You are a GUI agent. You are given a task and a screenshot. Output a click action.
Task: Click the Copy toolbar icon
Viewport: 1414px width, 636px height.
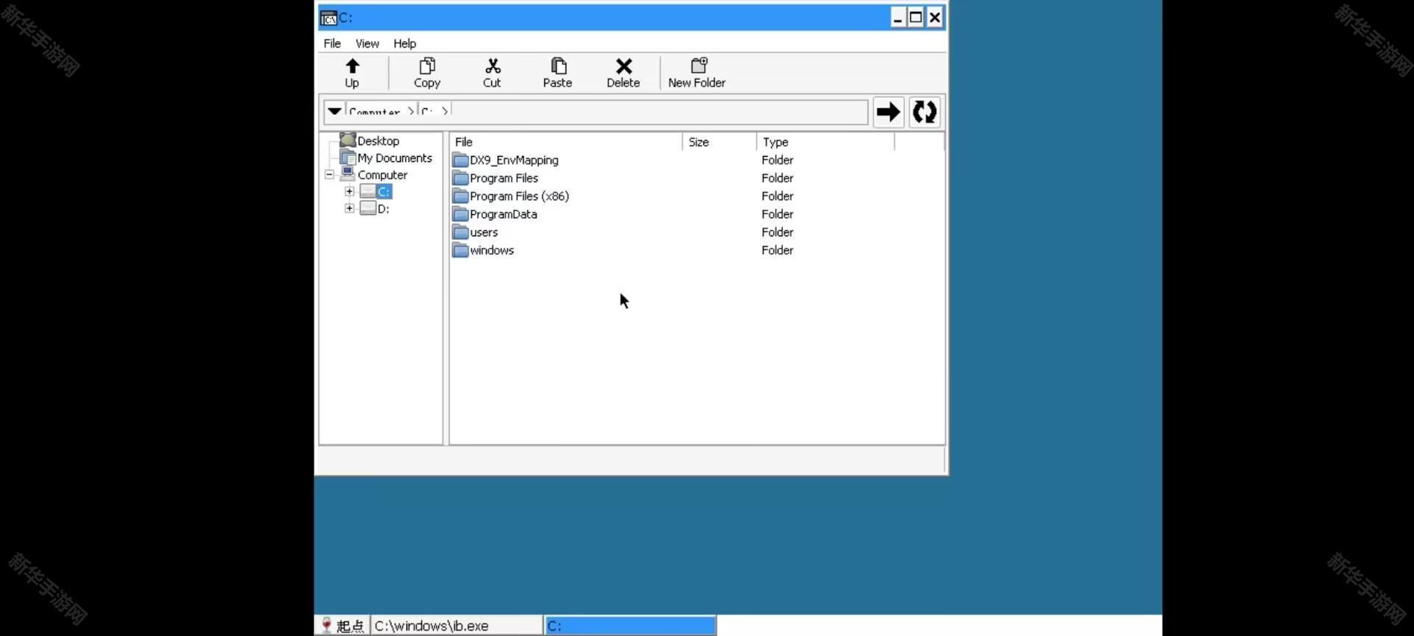[427, 66]
